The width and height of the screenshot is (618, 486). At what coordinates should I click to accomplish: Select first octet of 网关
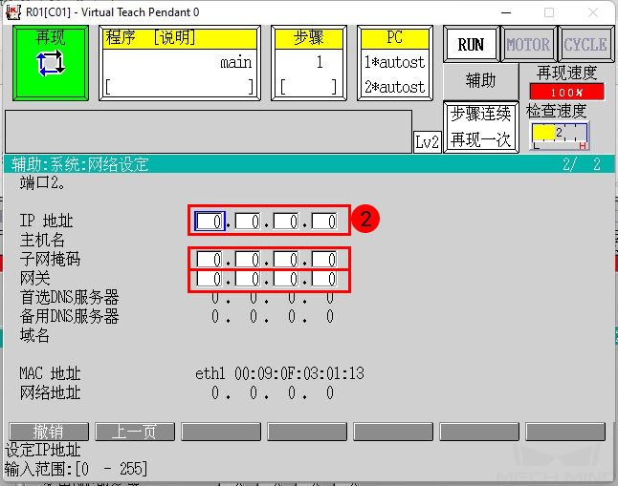tap(210, 279)
